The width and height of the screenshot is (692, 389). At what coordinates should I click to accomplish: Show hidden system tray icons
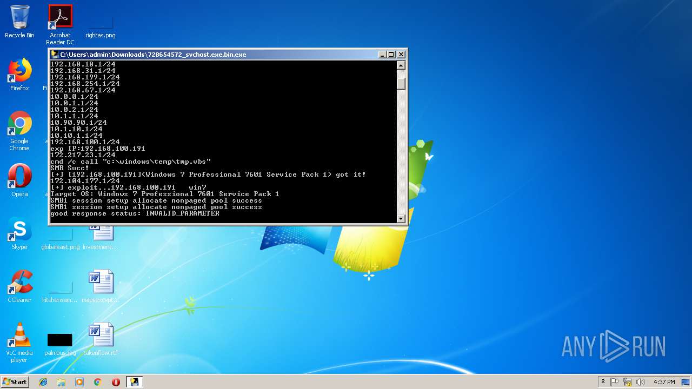point(603,382)
